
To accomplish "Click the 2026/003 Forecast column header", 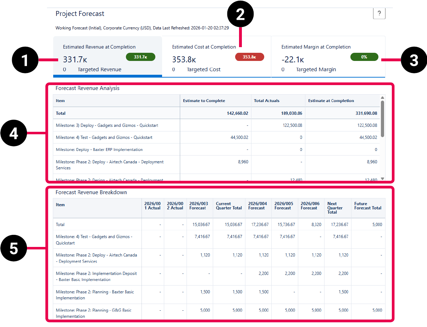I will click(199, 205).
